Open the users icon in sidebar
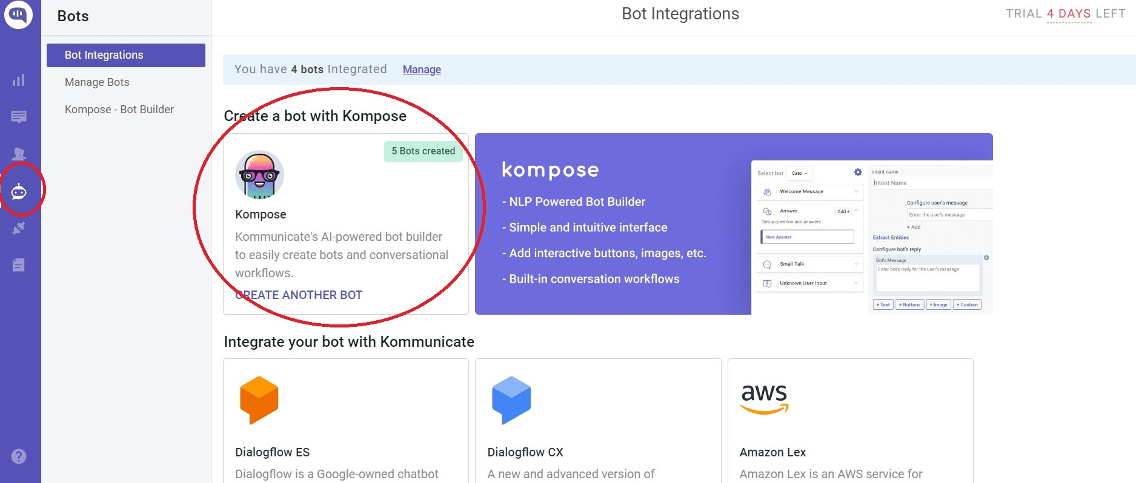Screen dimensions: 1136x483 click(19, 154)
